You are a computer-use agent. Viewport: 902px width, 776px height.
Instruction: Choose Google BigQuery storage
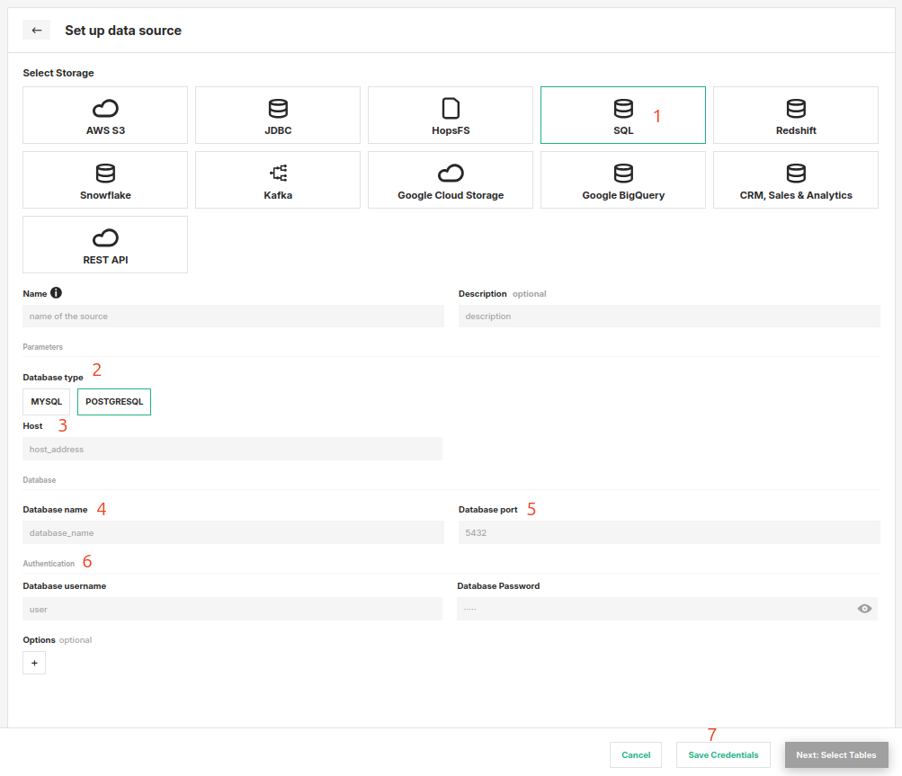point(623,180)
